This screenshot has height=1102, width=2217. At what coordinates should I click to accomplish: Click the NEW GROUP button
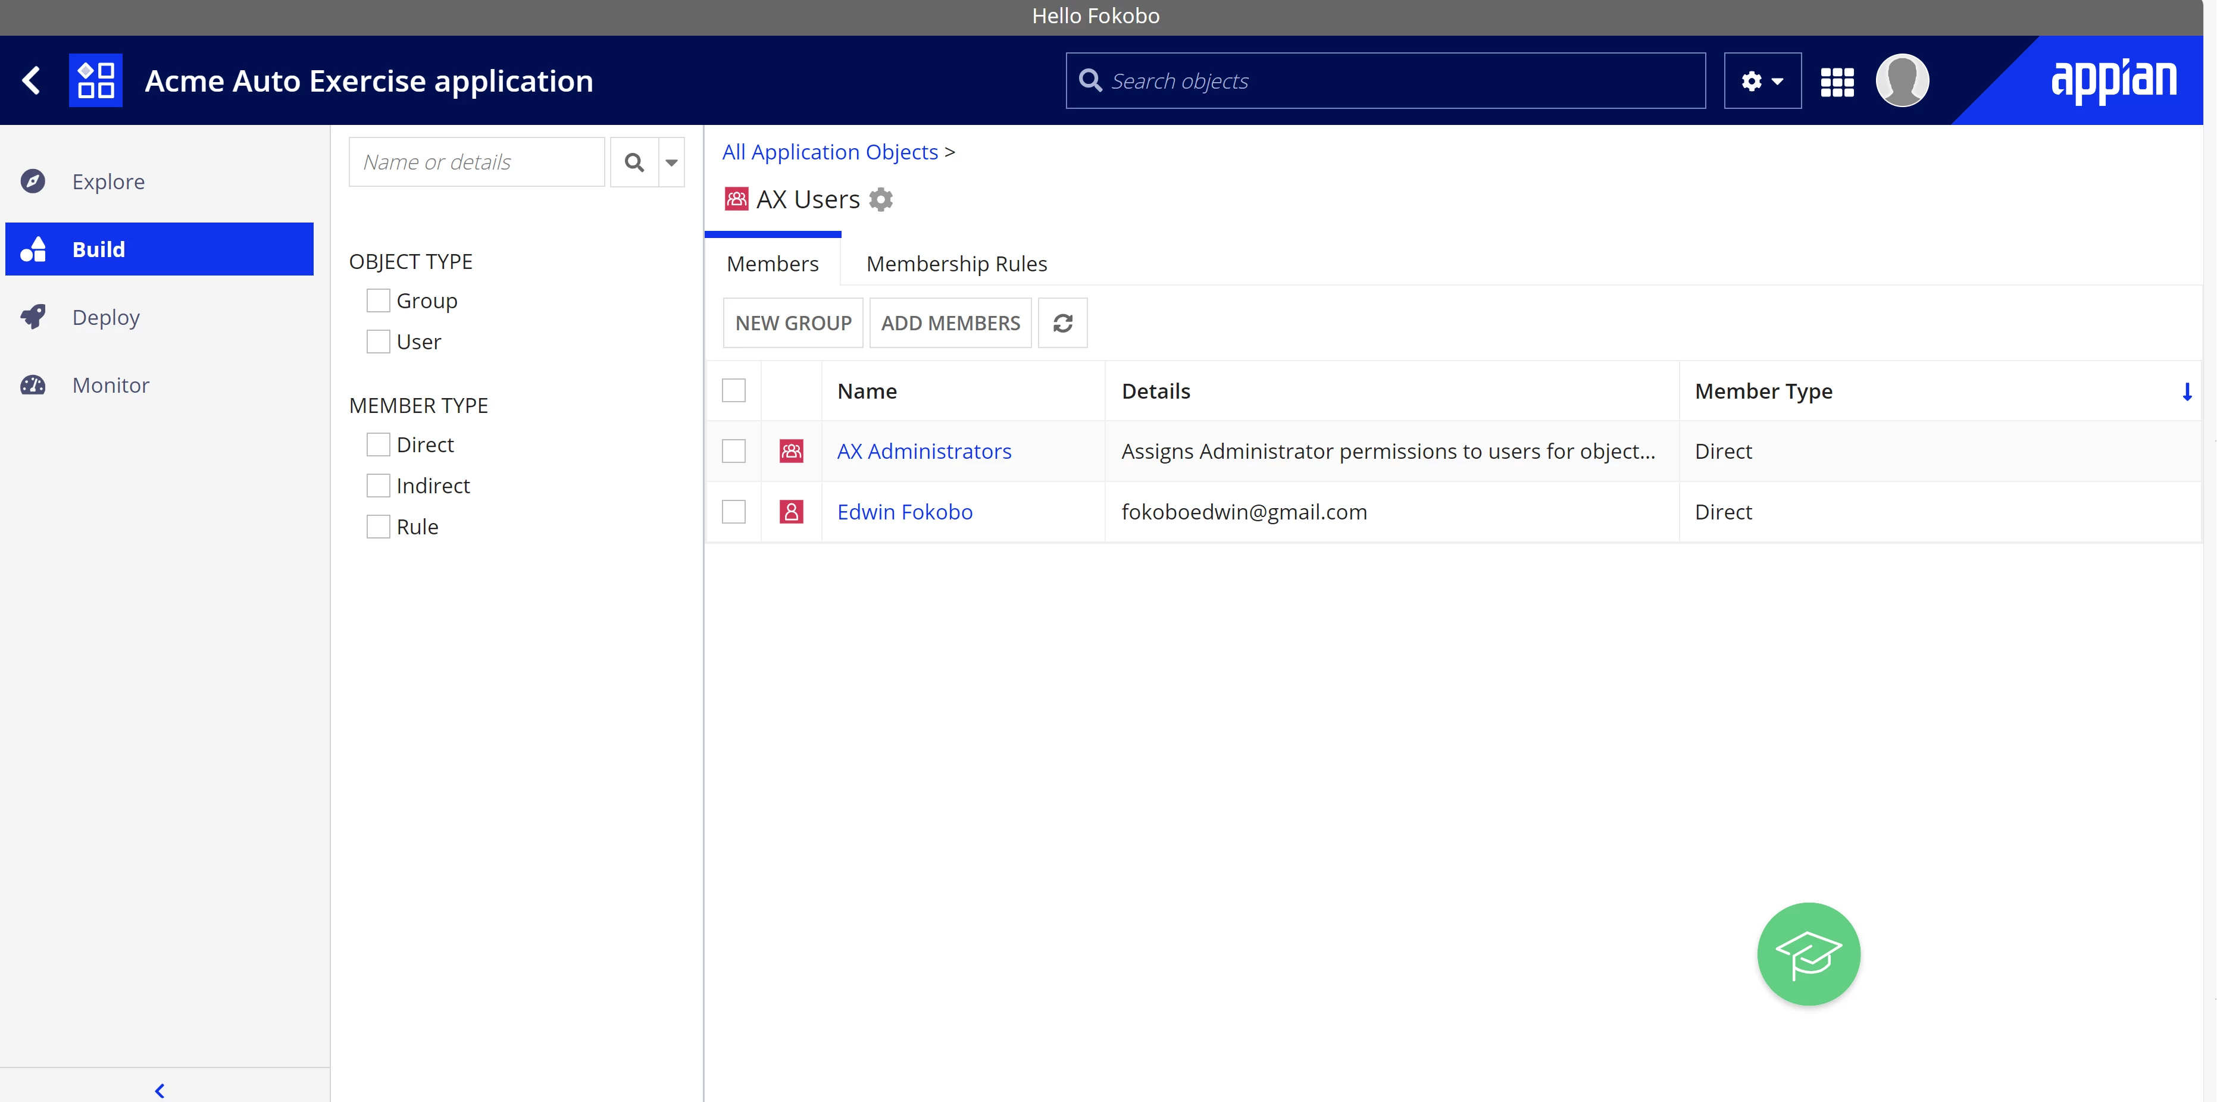click(x=793, y=323)
